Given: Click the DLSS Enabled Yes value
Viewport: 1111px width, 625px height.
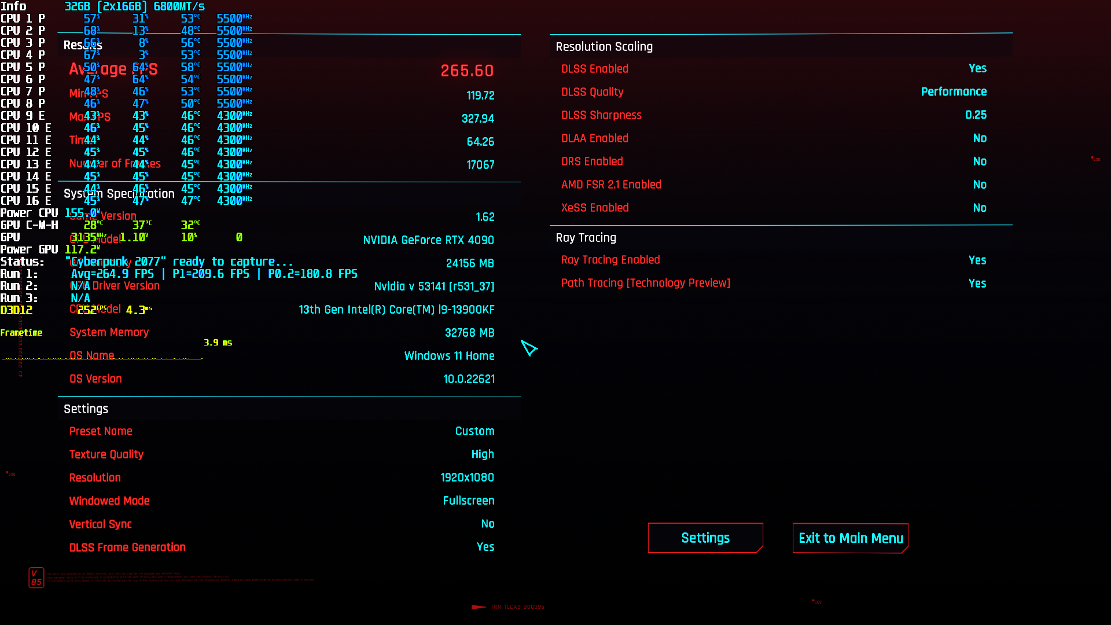Looking at the screenshot, I should [x=977, y=69].
